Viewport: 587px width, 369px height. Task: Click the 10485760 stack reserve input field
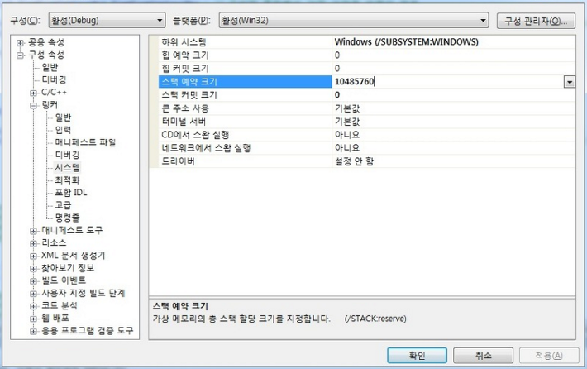(x=448, y=82)
